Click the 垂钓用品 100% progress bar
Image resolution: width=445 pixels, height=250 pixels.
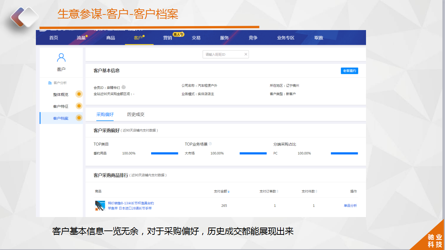(165, 153)
